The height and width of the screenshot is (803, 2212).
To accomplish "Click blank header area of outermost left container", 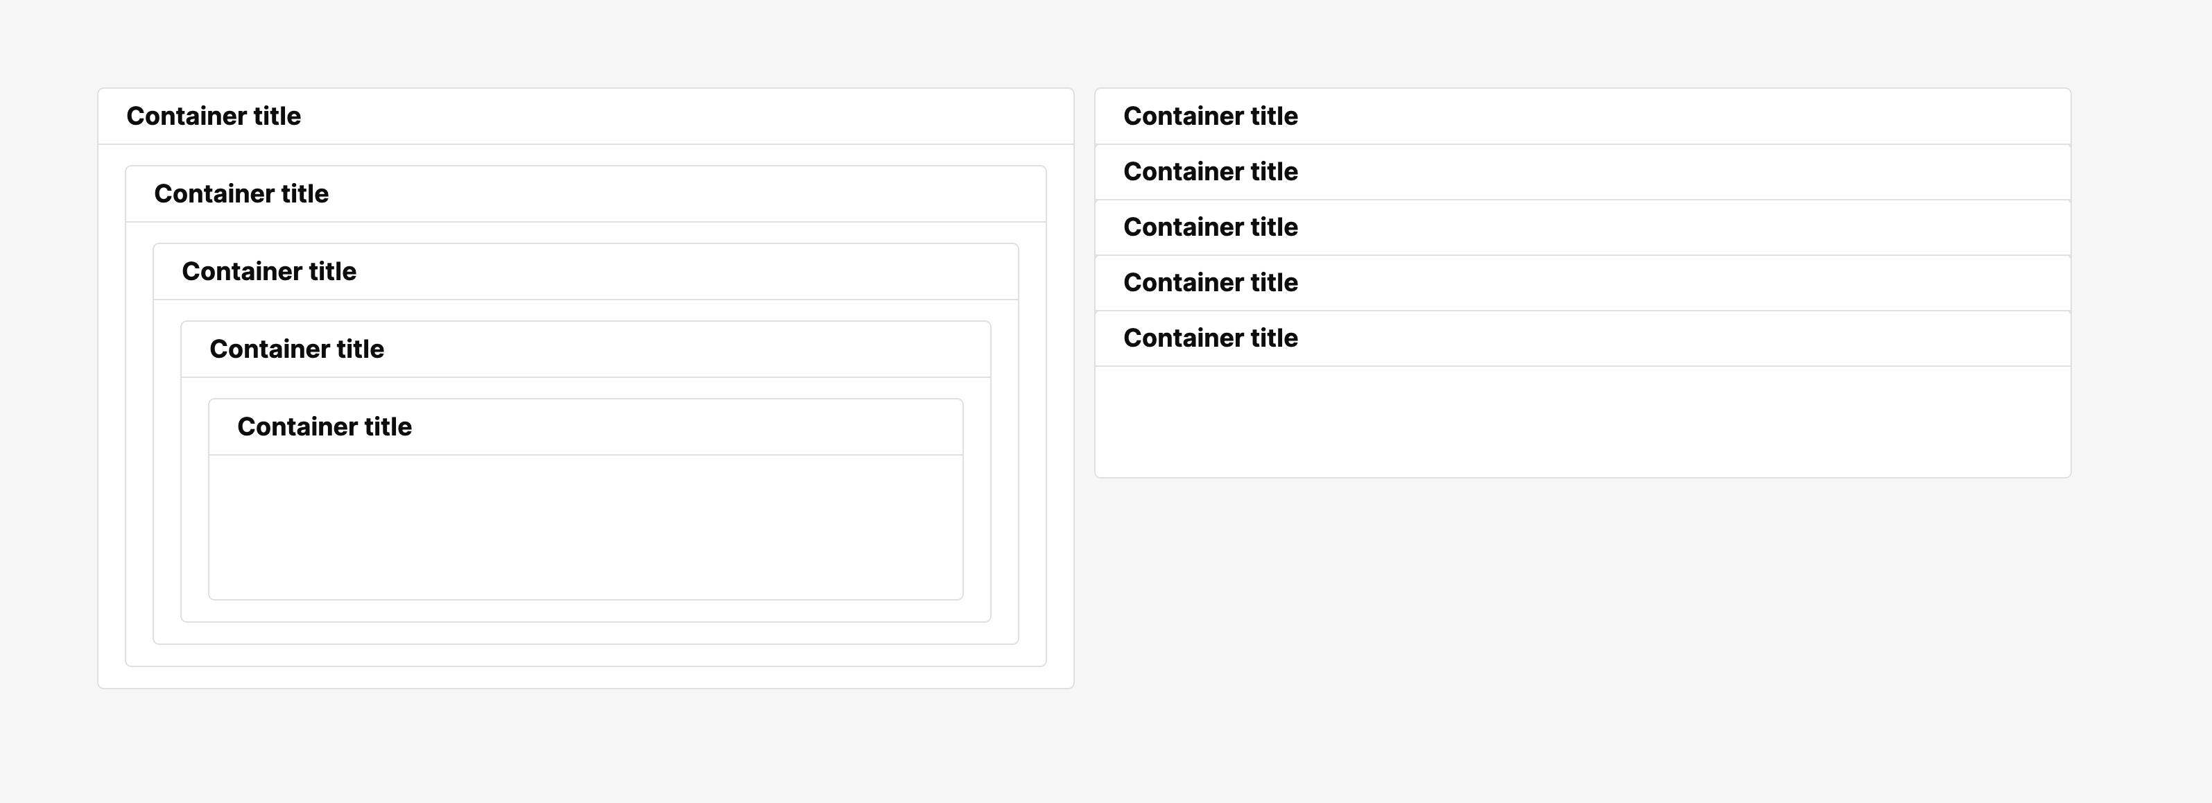I will point(687,116).
